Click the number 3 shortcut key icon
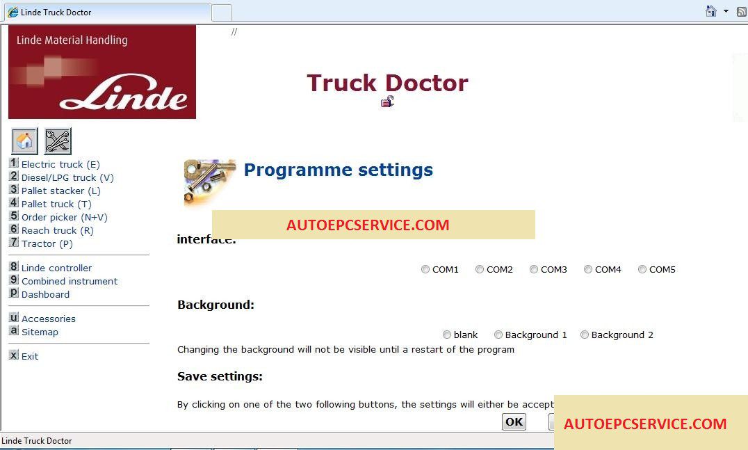Screen dimensions: 748x450 (14, 189)
